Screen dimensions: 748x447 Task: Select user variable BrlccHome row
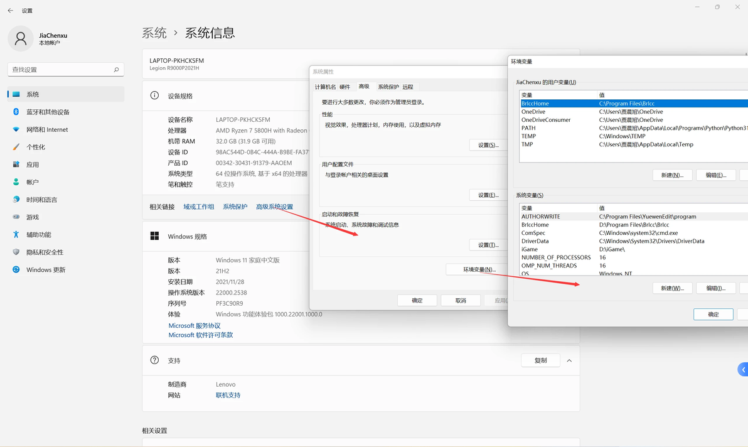(634, 104)
